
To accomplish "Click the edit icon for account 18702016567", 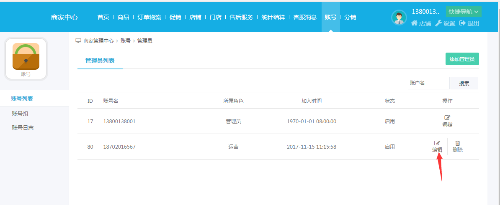I will (x=437, y=143).
